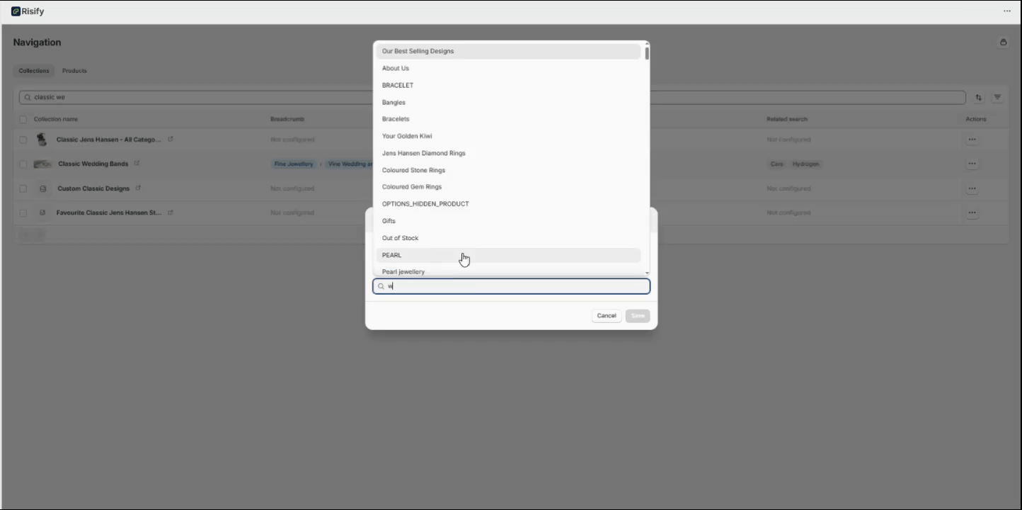Select 'Coloured Stone Rings' option in list
Viewport: 1022px width, 510px height.
[x=413, y=170]
